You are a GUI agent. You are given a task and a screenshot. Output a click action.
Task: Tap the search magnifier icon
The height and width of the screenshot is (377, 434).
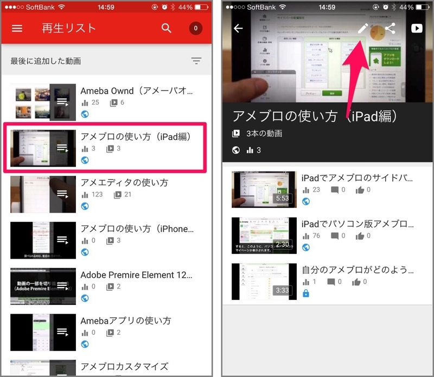point(167,28)
